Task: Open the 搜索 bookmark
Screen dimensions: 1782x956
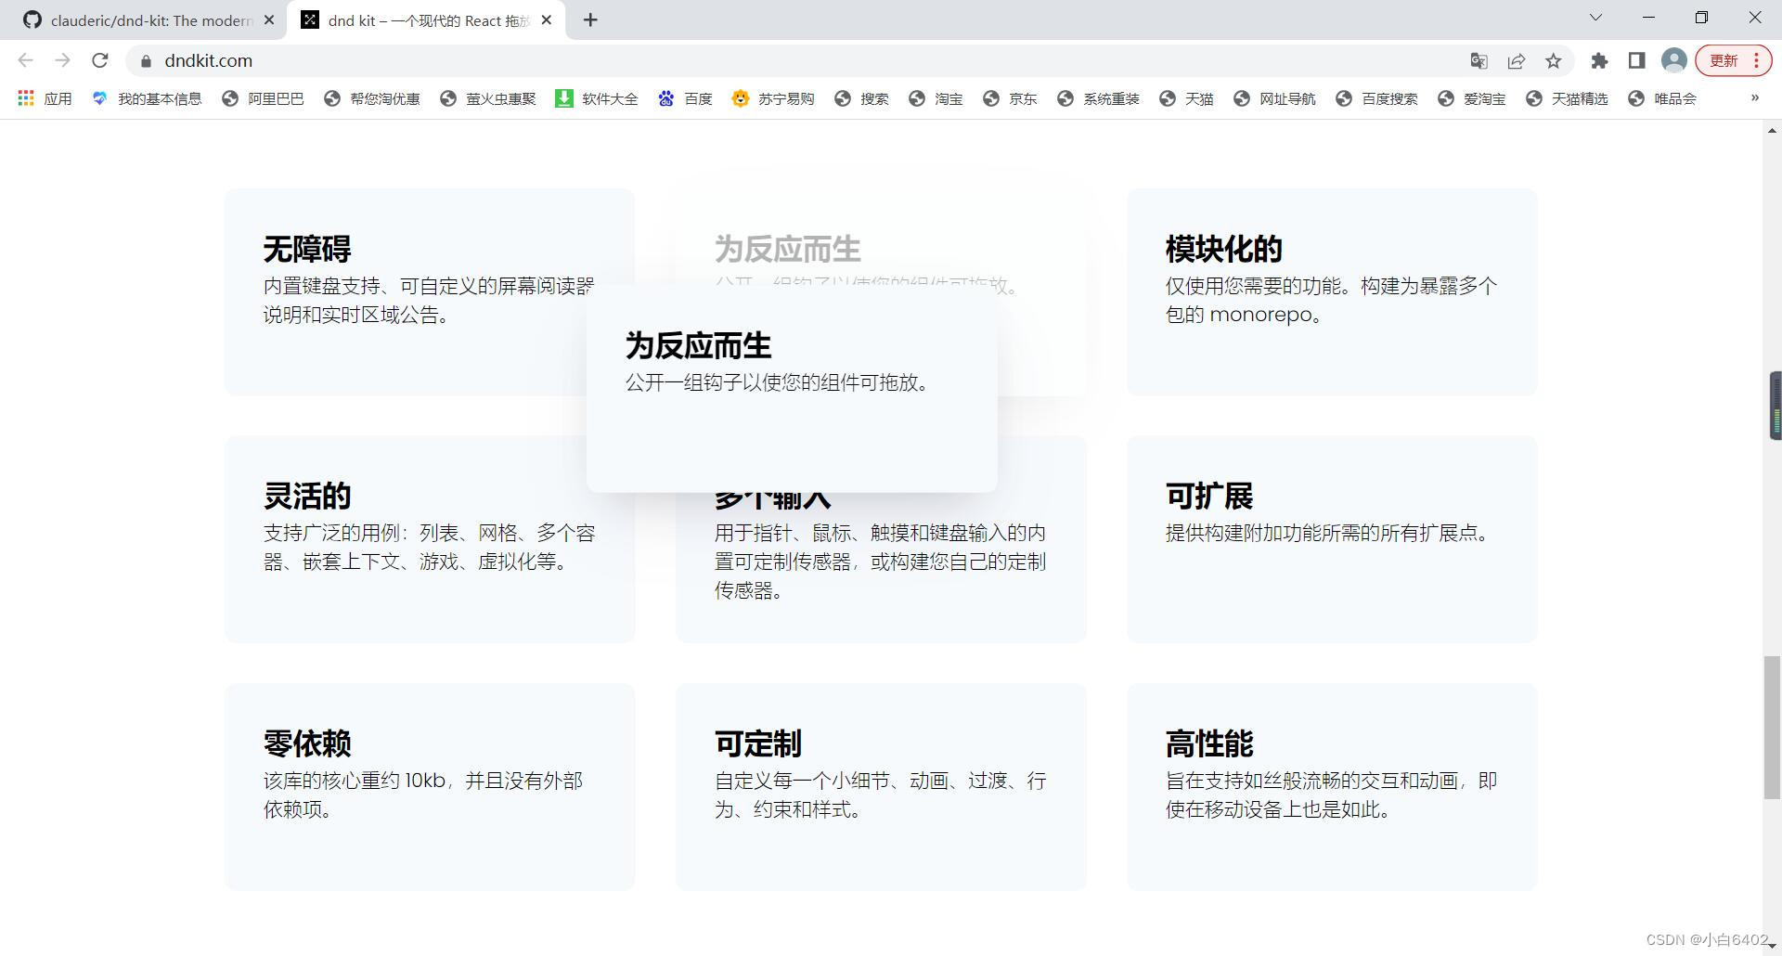Action: tap(861, 98)
